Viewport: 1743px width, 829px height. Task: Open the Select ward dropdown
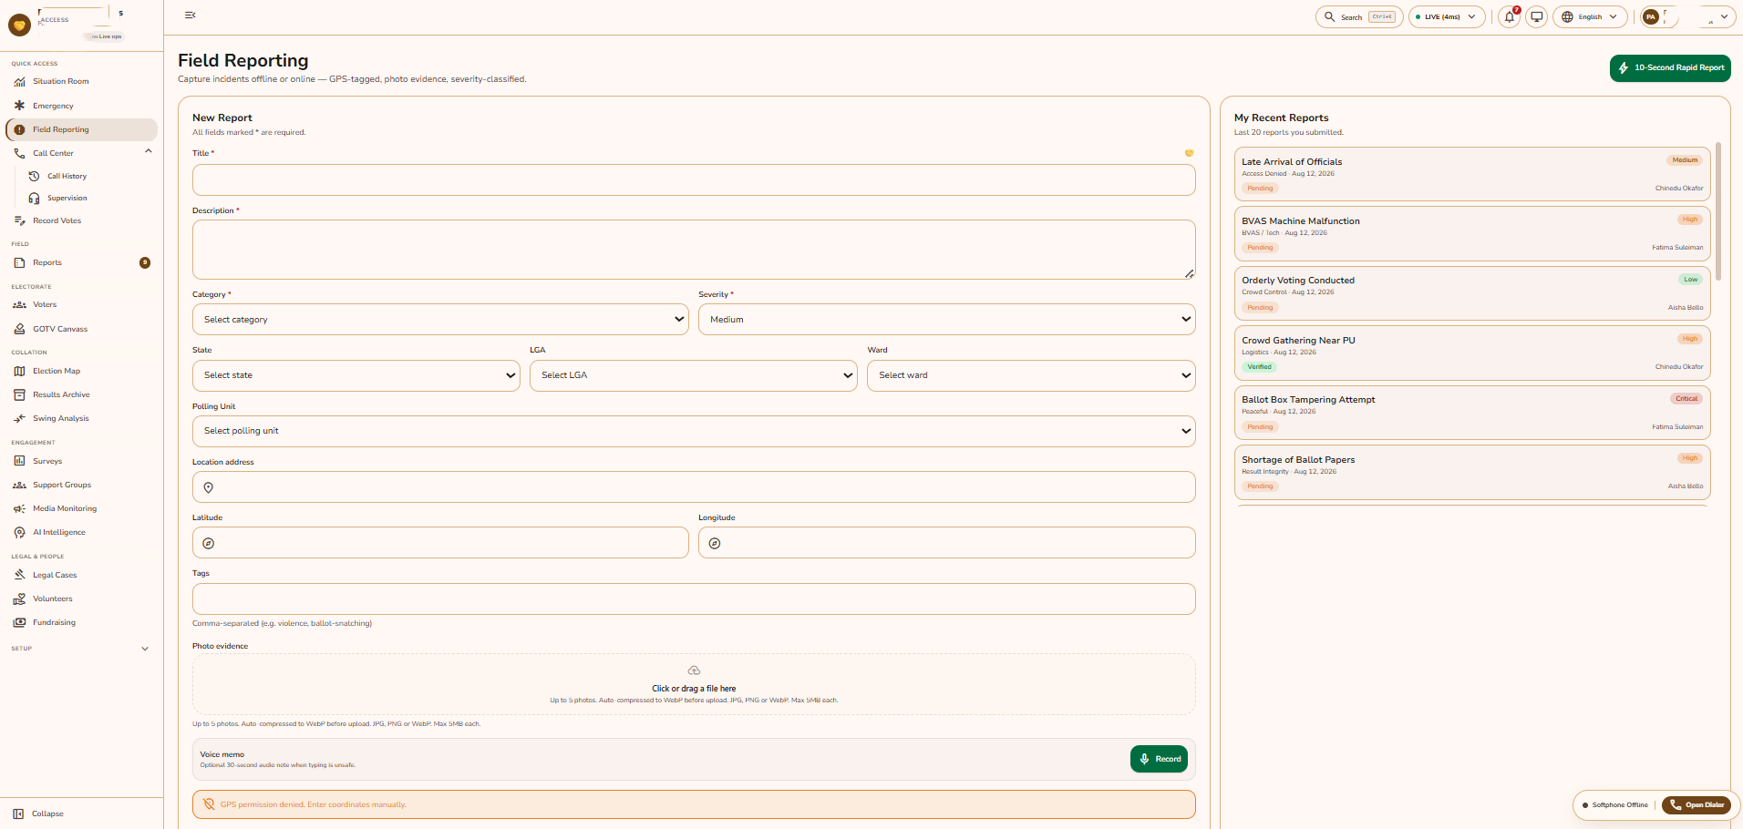click(1031, 375)
